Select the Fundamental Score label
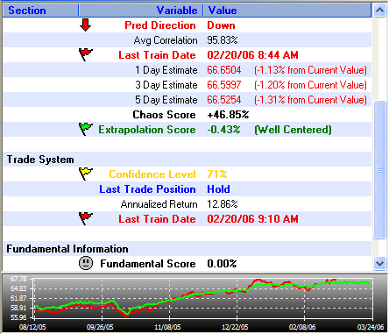Viewport: 389px width, 334px height. (x=148, y=264)
